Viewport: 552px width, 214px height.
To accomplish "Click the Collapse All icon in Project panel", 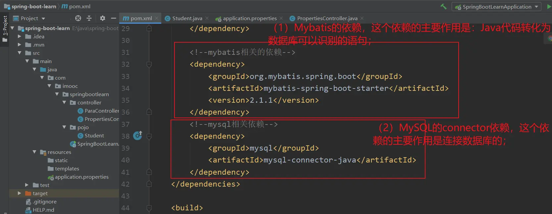I will (89, 18).
